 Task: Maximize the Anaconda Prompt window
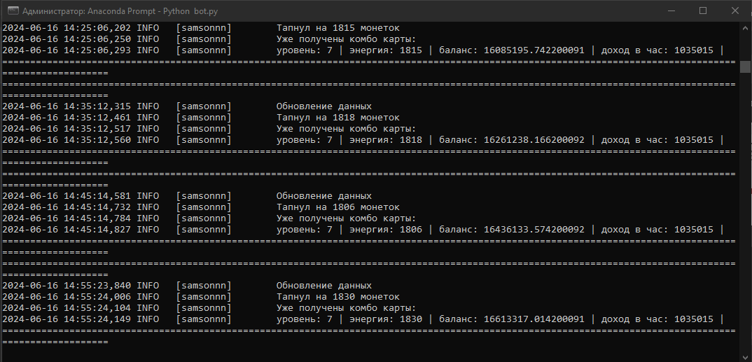(x=702, y=11)
